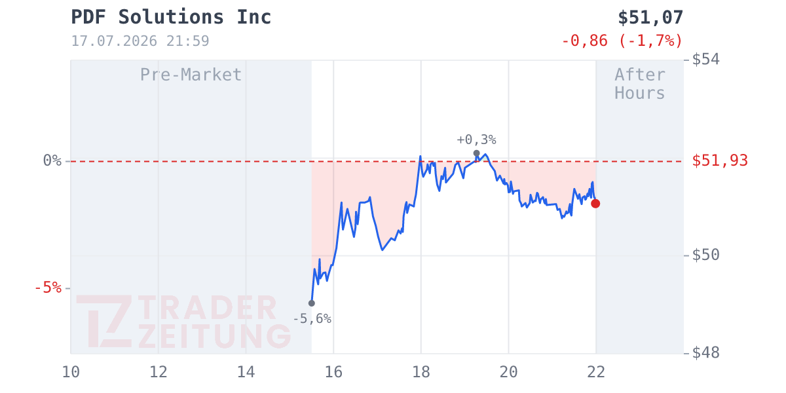Click the Pre-Market label

tap(191, 75)
